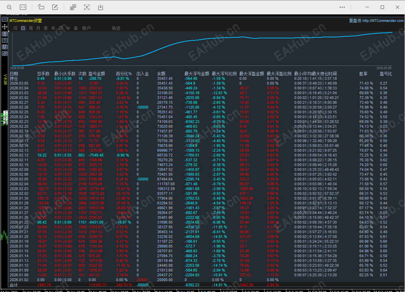Click the 百分比% column header

coord(124,74)
